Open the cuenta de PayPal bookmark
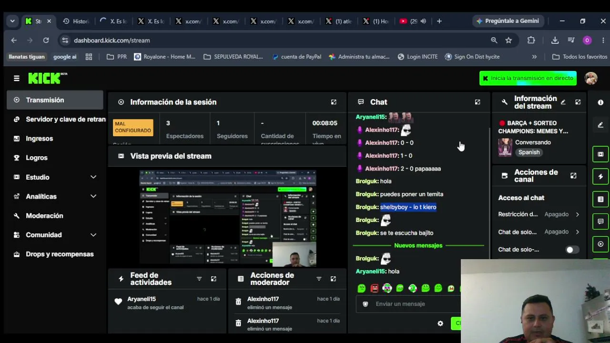Image resolution: width=610 pixels, height=343 pixels. [x=296, y=57]
